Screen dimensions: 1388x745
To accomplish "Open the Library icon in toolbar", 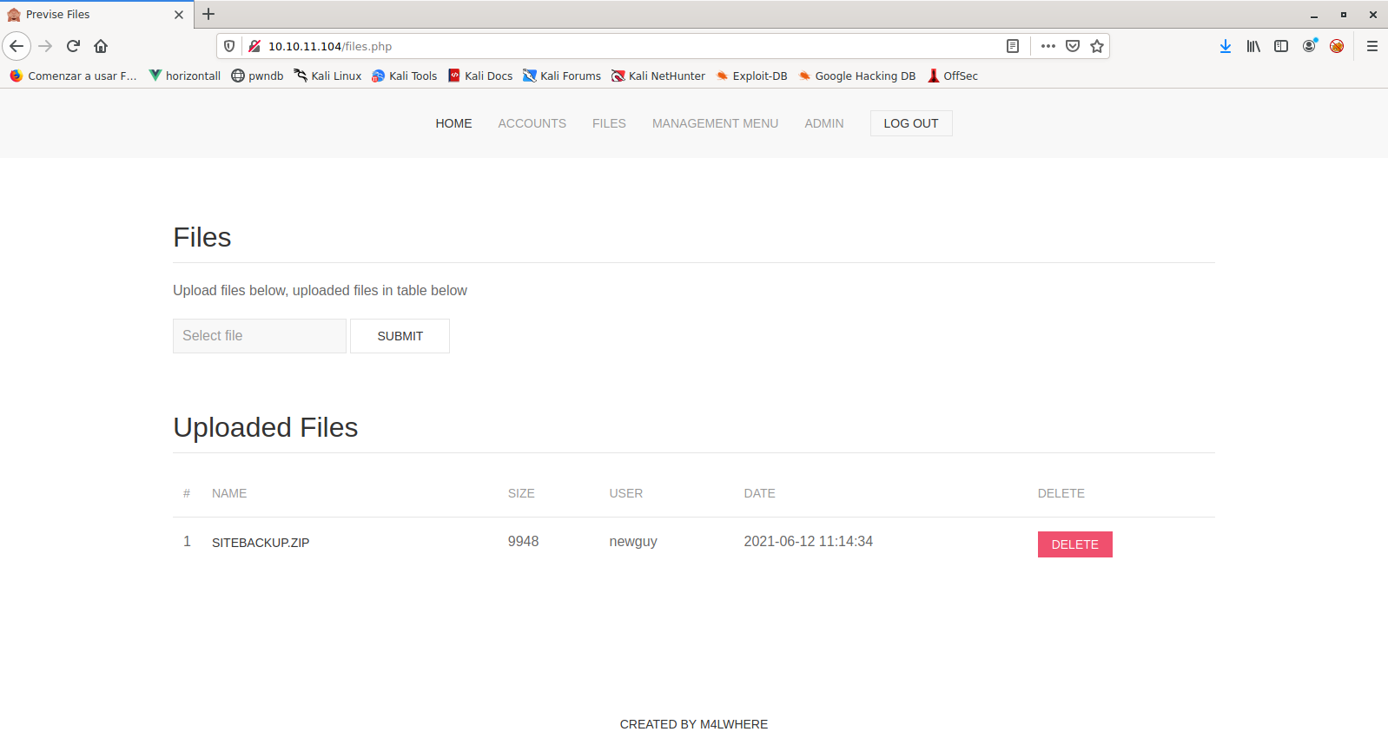I will 1253,46.
